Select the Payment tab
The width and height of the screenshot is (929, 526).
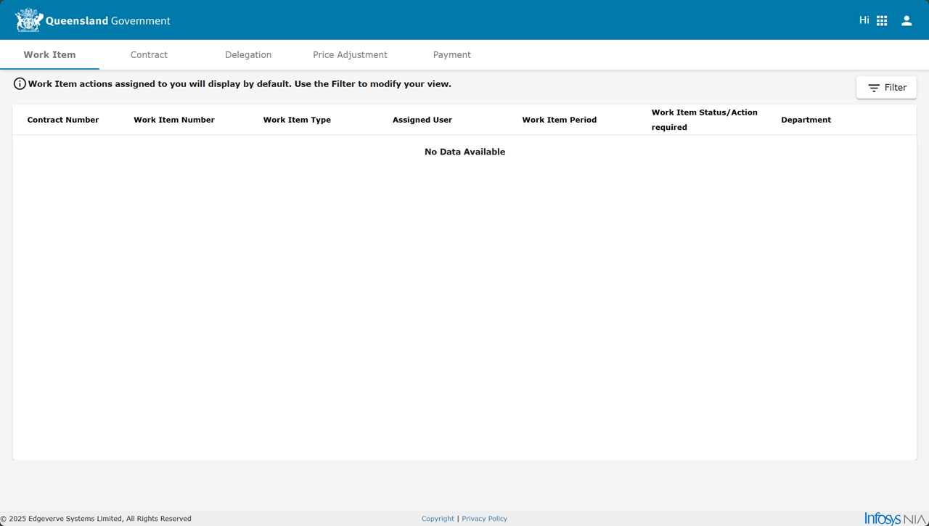click(x=451, y=55)
